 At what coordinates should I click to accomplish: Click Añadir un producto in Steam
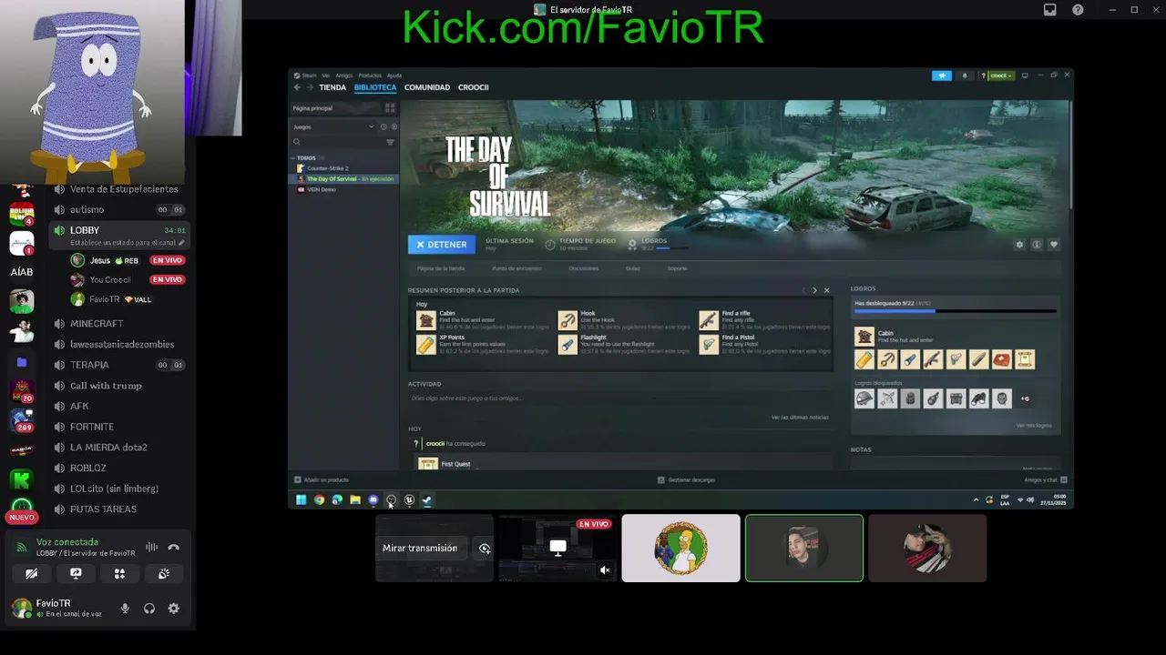pyautogui.click(x=321, y=479)
